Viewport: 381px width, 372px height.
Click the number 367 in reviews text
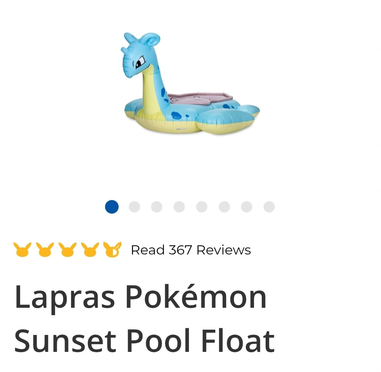click(180, 250)
